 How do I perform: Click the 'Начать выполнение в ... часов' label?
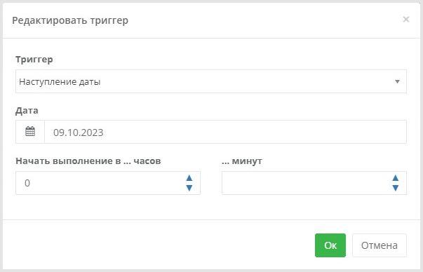(88, 161)
